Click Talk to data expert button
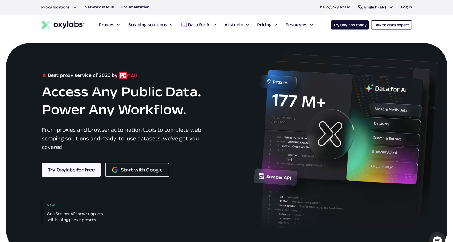Screen dimensions: 453x242 (391, 25)
